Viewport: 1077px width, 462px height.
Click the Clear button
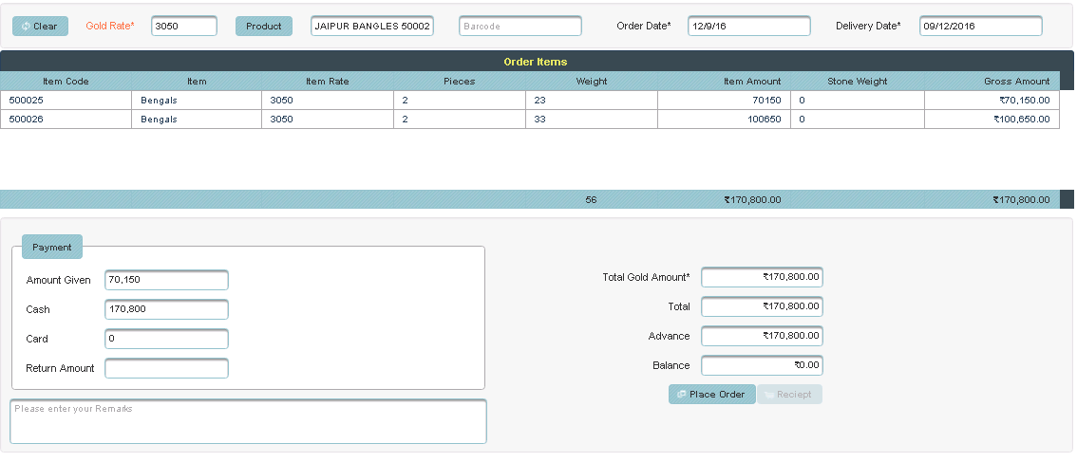pos(40,27)
